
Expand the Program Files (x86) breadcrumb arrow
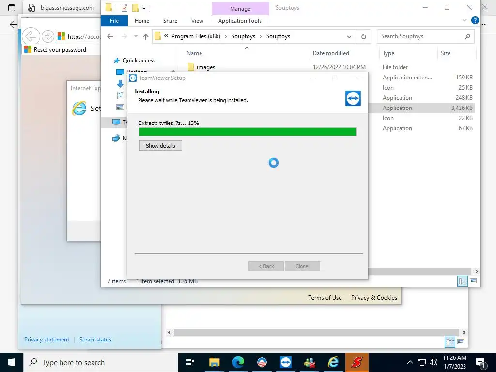pyautogui.click(x=226, y=36)
